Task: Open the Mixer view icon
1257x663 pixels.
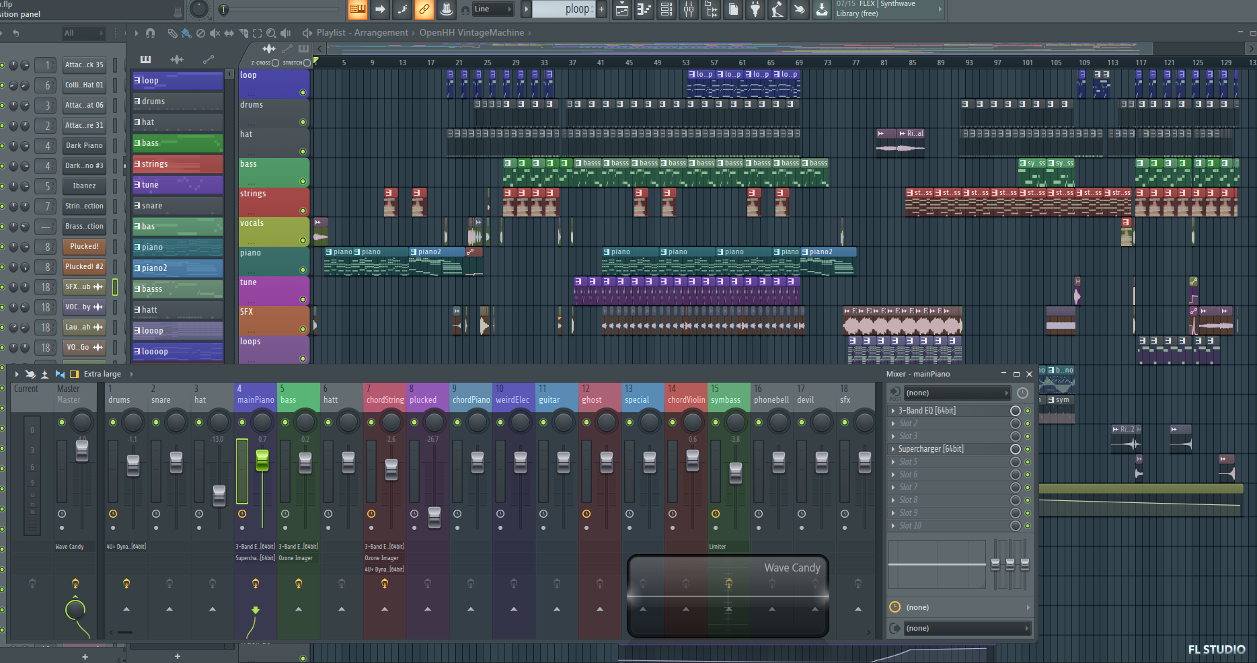Action: click(689, 9)
